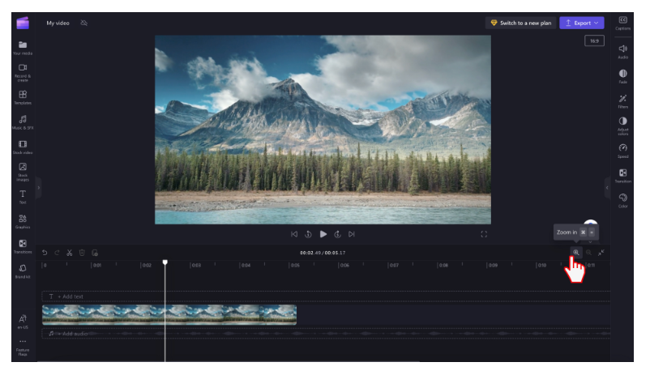
Task: Click the playhead marker on timeline
Action: [165, 262]
